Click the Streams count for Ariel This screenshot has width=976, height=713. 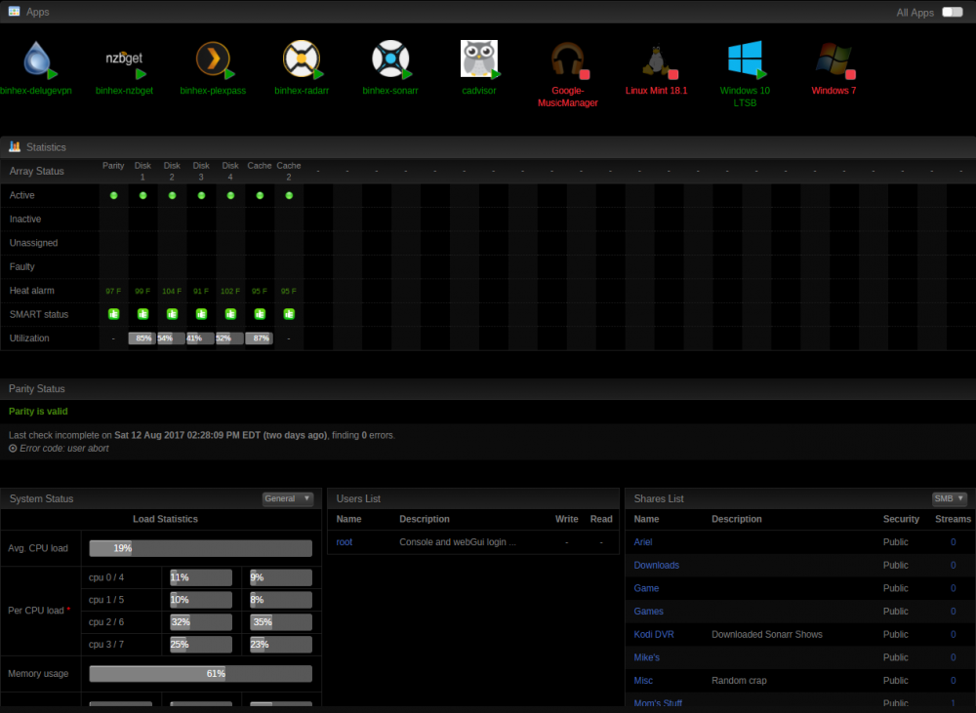pos(953,542)
